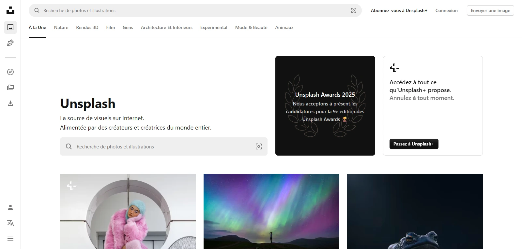522x249 pixels.
Task: Open the Illustrations pen icon in the sidebar
Action: (10, 43)
